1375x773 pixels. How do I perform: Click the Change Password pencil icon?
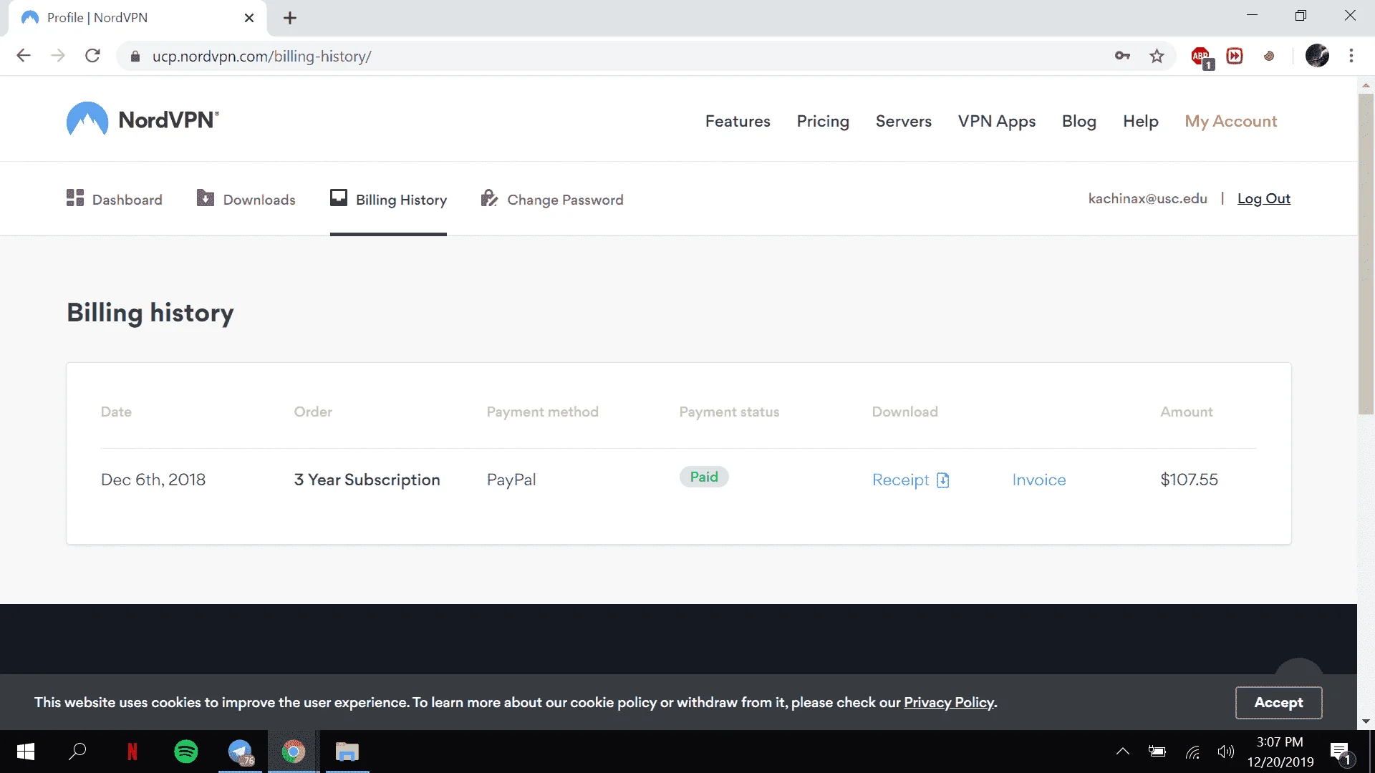pos(489,198)
